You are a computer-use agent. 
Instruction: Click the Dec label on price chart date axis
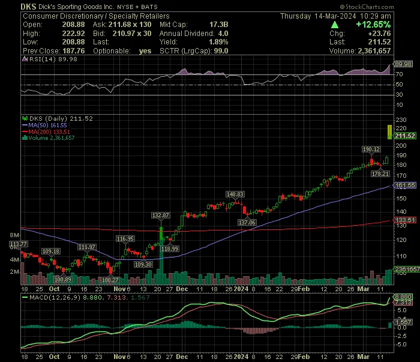(182, 289)
